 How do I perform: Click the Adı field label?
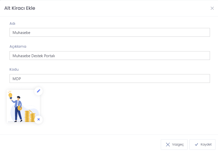point(12,23)
